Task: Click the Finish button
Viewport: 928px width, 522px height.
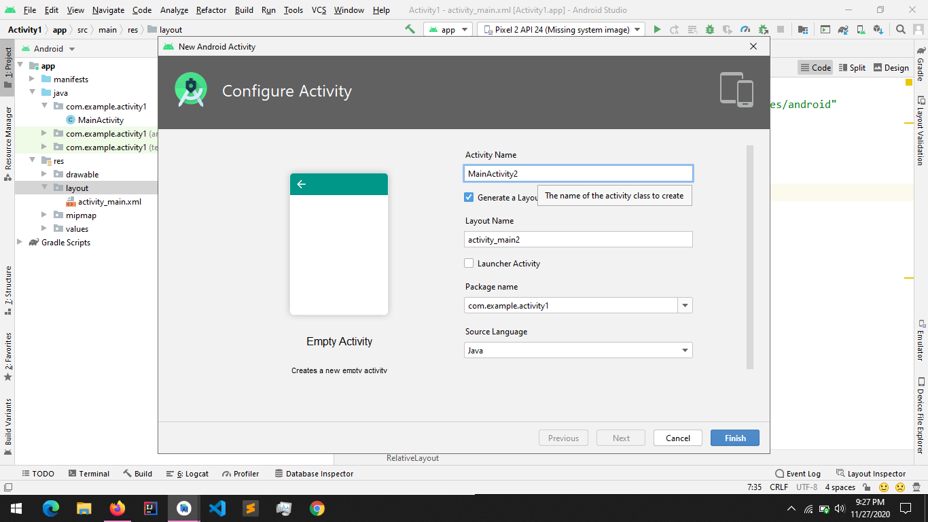Action: pos(734,438)
